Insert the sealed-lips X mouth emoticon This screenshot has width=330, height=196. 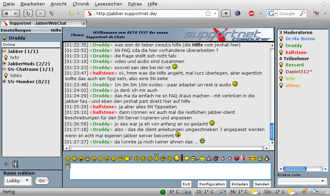tap(107, 159)
